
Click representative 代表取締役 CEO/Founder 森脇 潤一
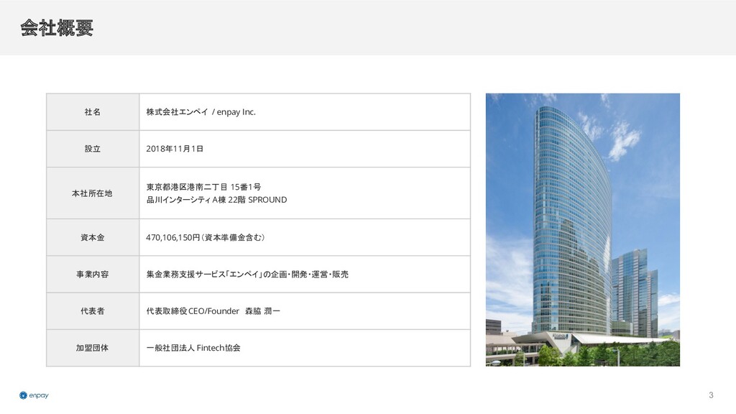(x=213, y=310)
